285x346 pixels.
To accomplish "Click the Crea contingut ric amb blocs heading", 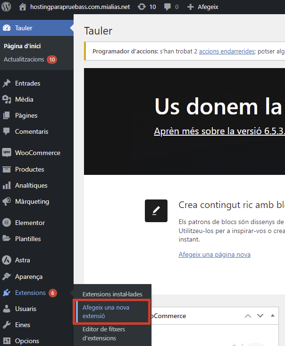I will click(x=232, y=205).
